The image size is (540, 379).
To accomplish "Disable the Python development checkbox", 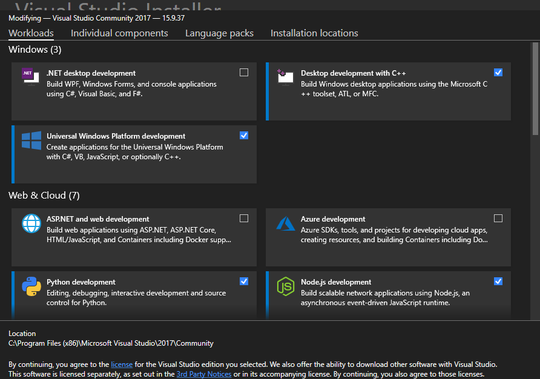I will click(244, 282).
